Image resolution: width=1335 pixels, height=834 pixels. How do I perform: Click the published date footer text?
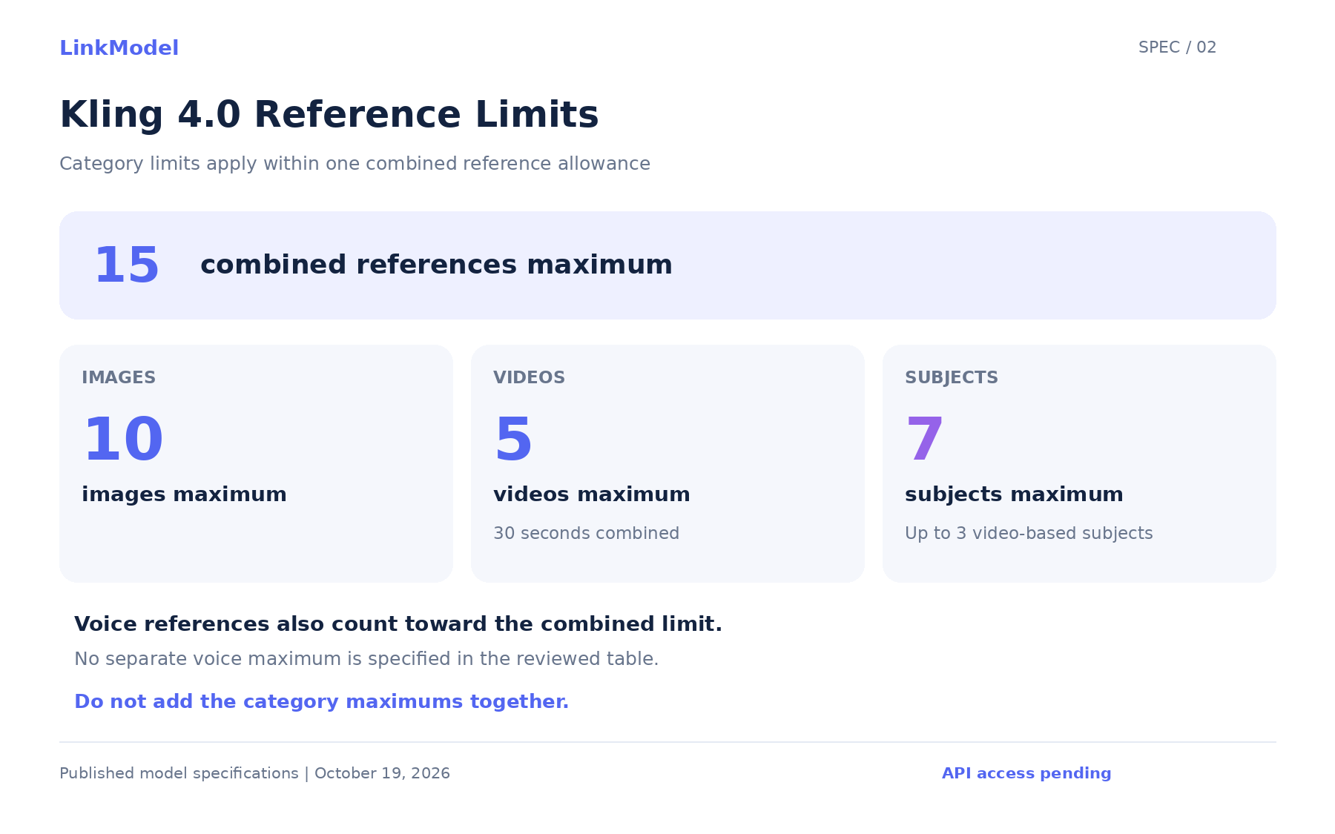[254, 774]
